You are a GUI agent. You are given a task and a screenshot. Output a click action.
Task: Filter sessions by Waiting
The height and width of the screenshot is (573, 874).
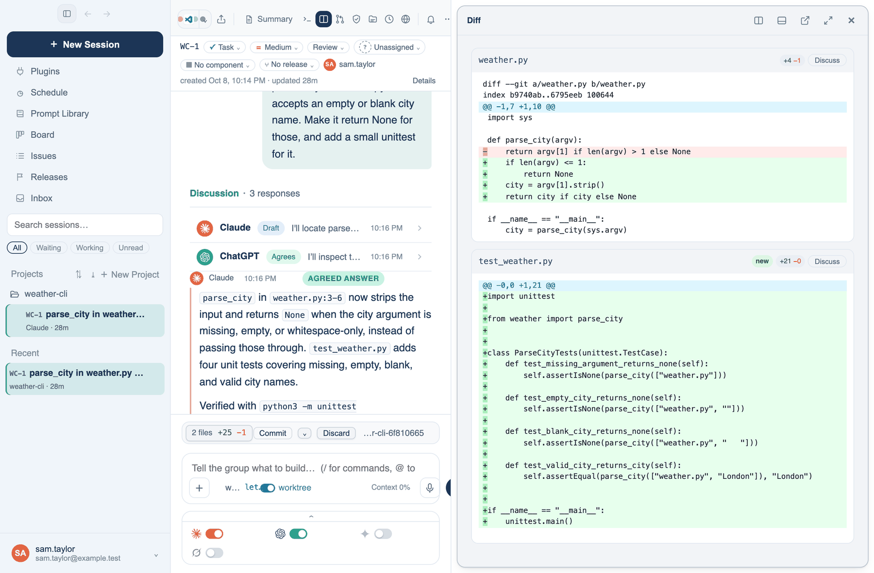pos(49,247)
